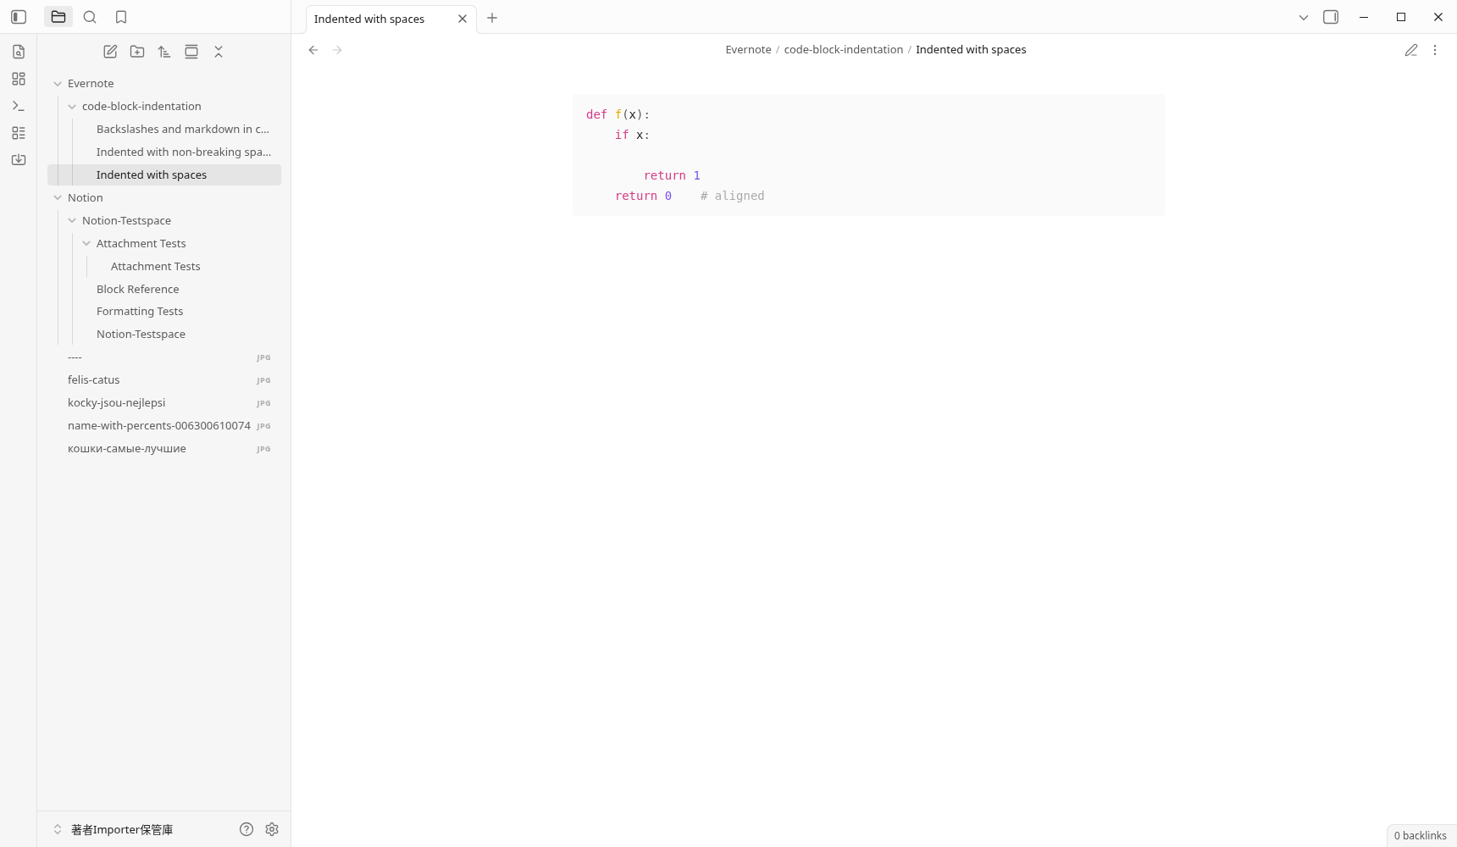
Task: Navigate back arrow
Action: pyautogui.click(x=313, y=50)
